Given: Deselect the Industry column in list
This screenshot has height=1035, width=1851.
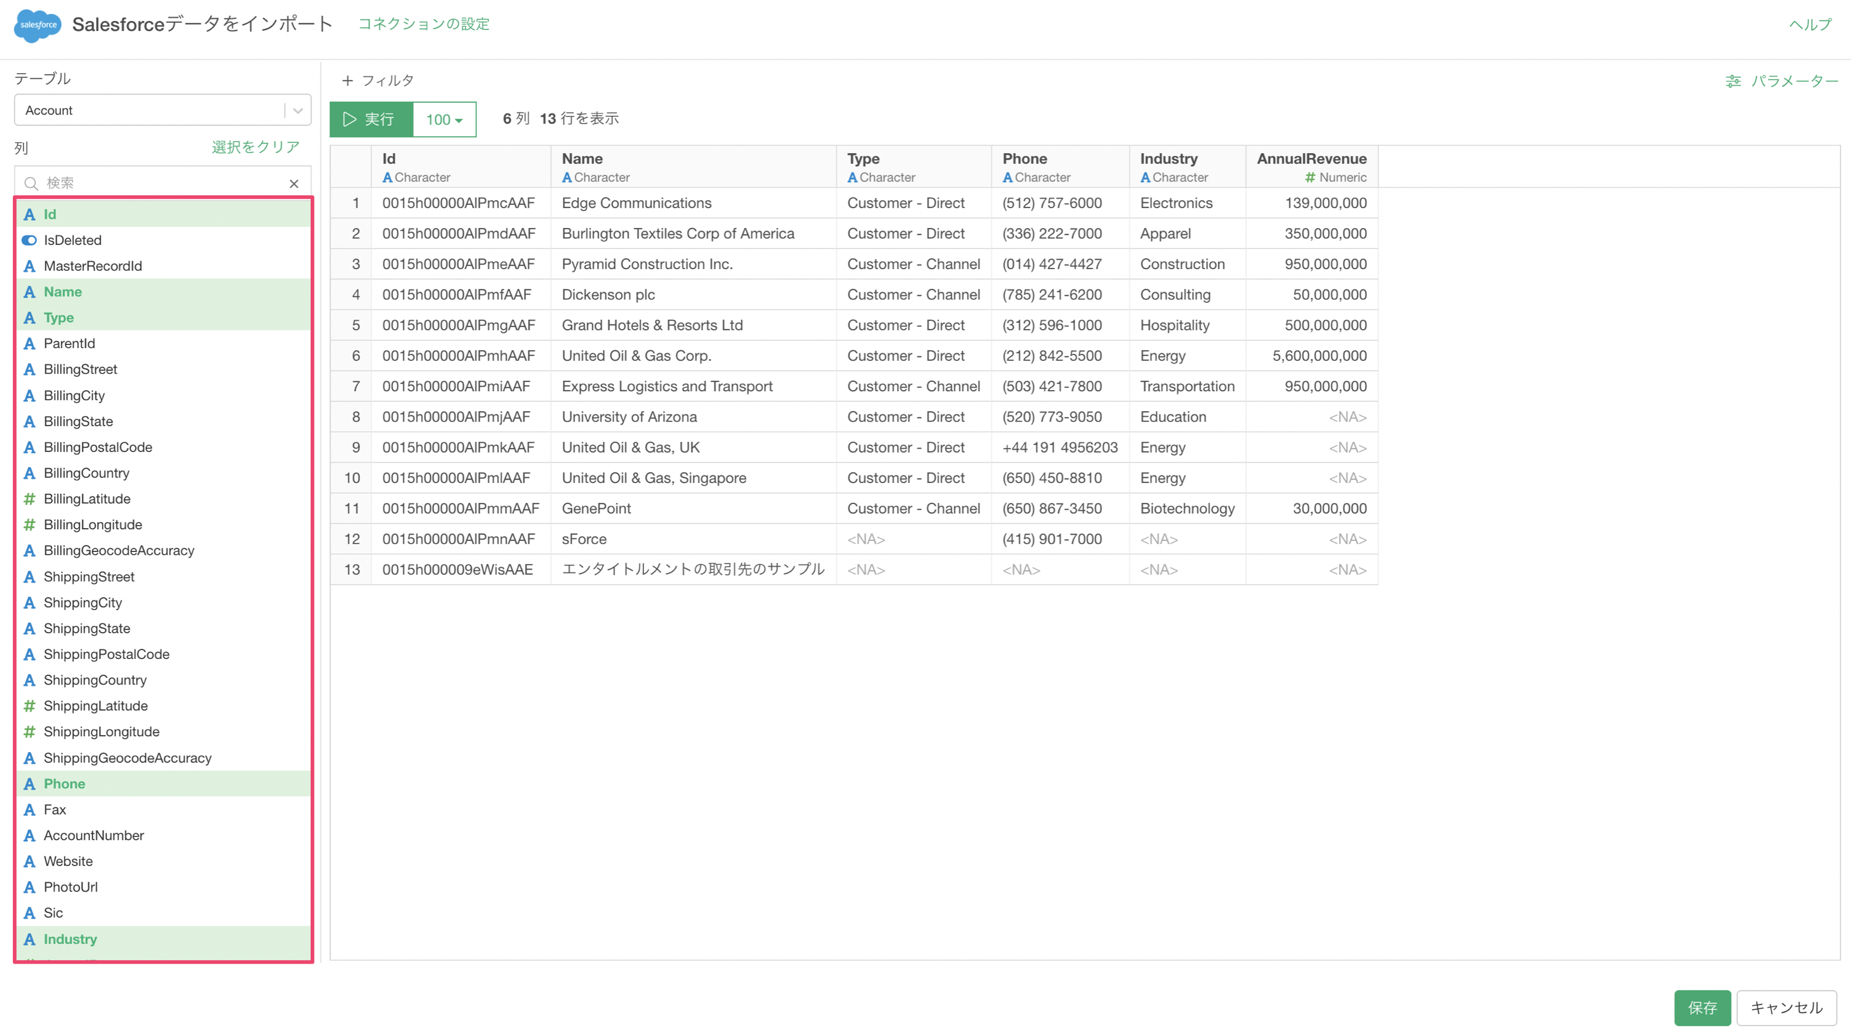Looking at the screenshot, I should 164,939.
